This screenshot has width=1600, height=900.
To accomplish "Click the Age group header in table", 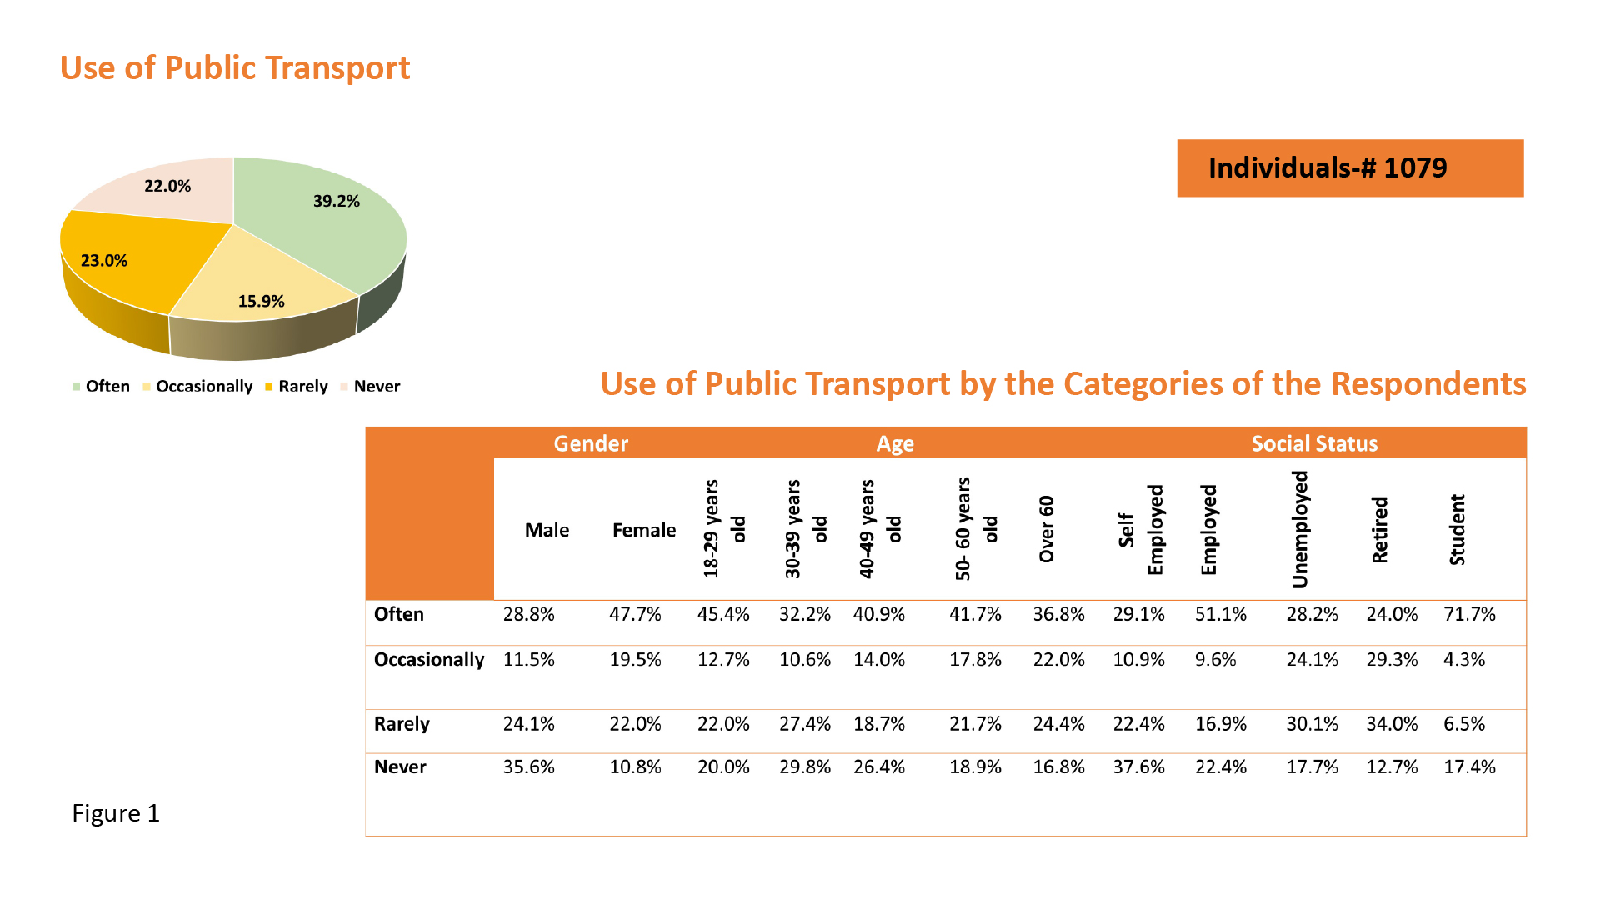I will pos(895,443).
